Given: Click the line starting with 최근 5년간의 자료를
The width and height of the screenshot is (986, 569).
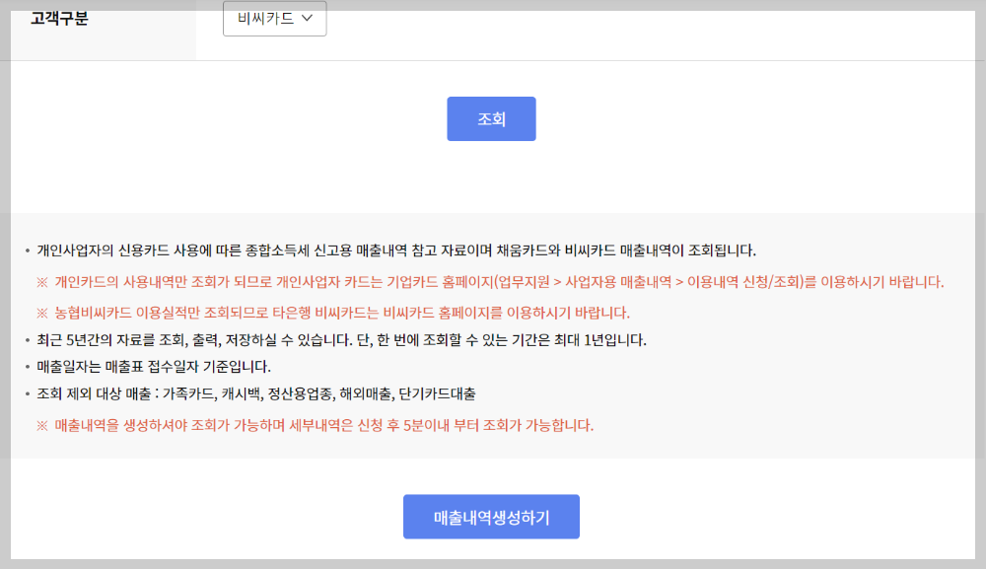Looking at the screenshot, I should pyautogui.click(x=341, y=340).
